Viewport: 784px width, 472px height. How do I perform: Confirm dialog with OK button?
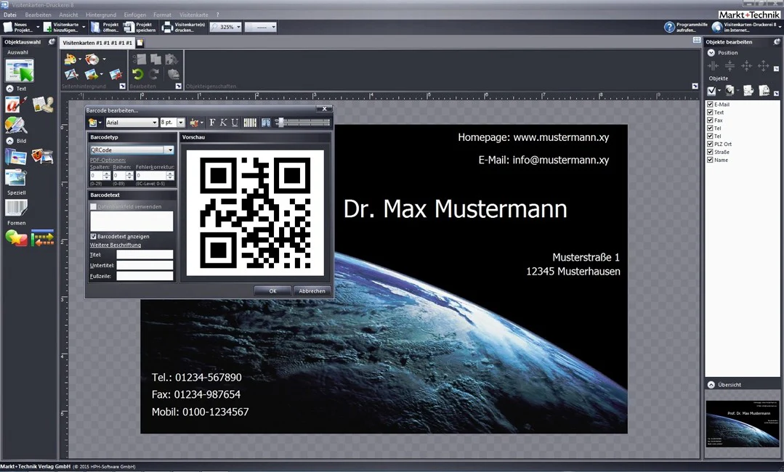click(x=272, y=290)
